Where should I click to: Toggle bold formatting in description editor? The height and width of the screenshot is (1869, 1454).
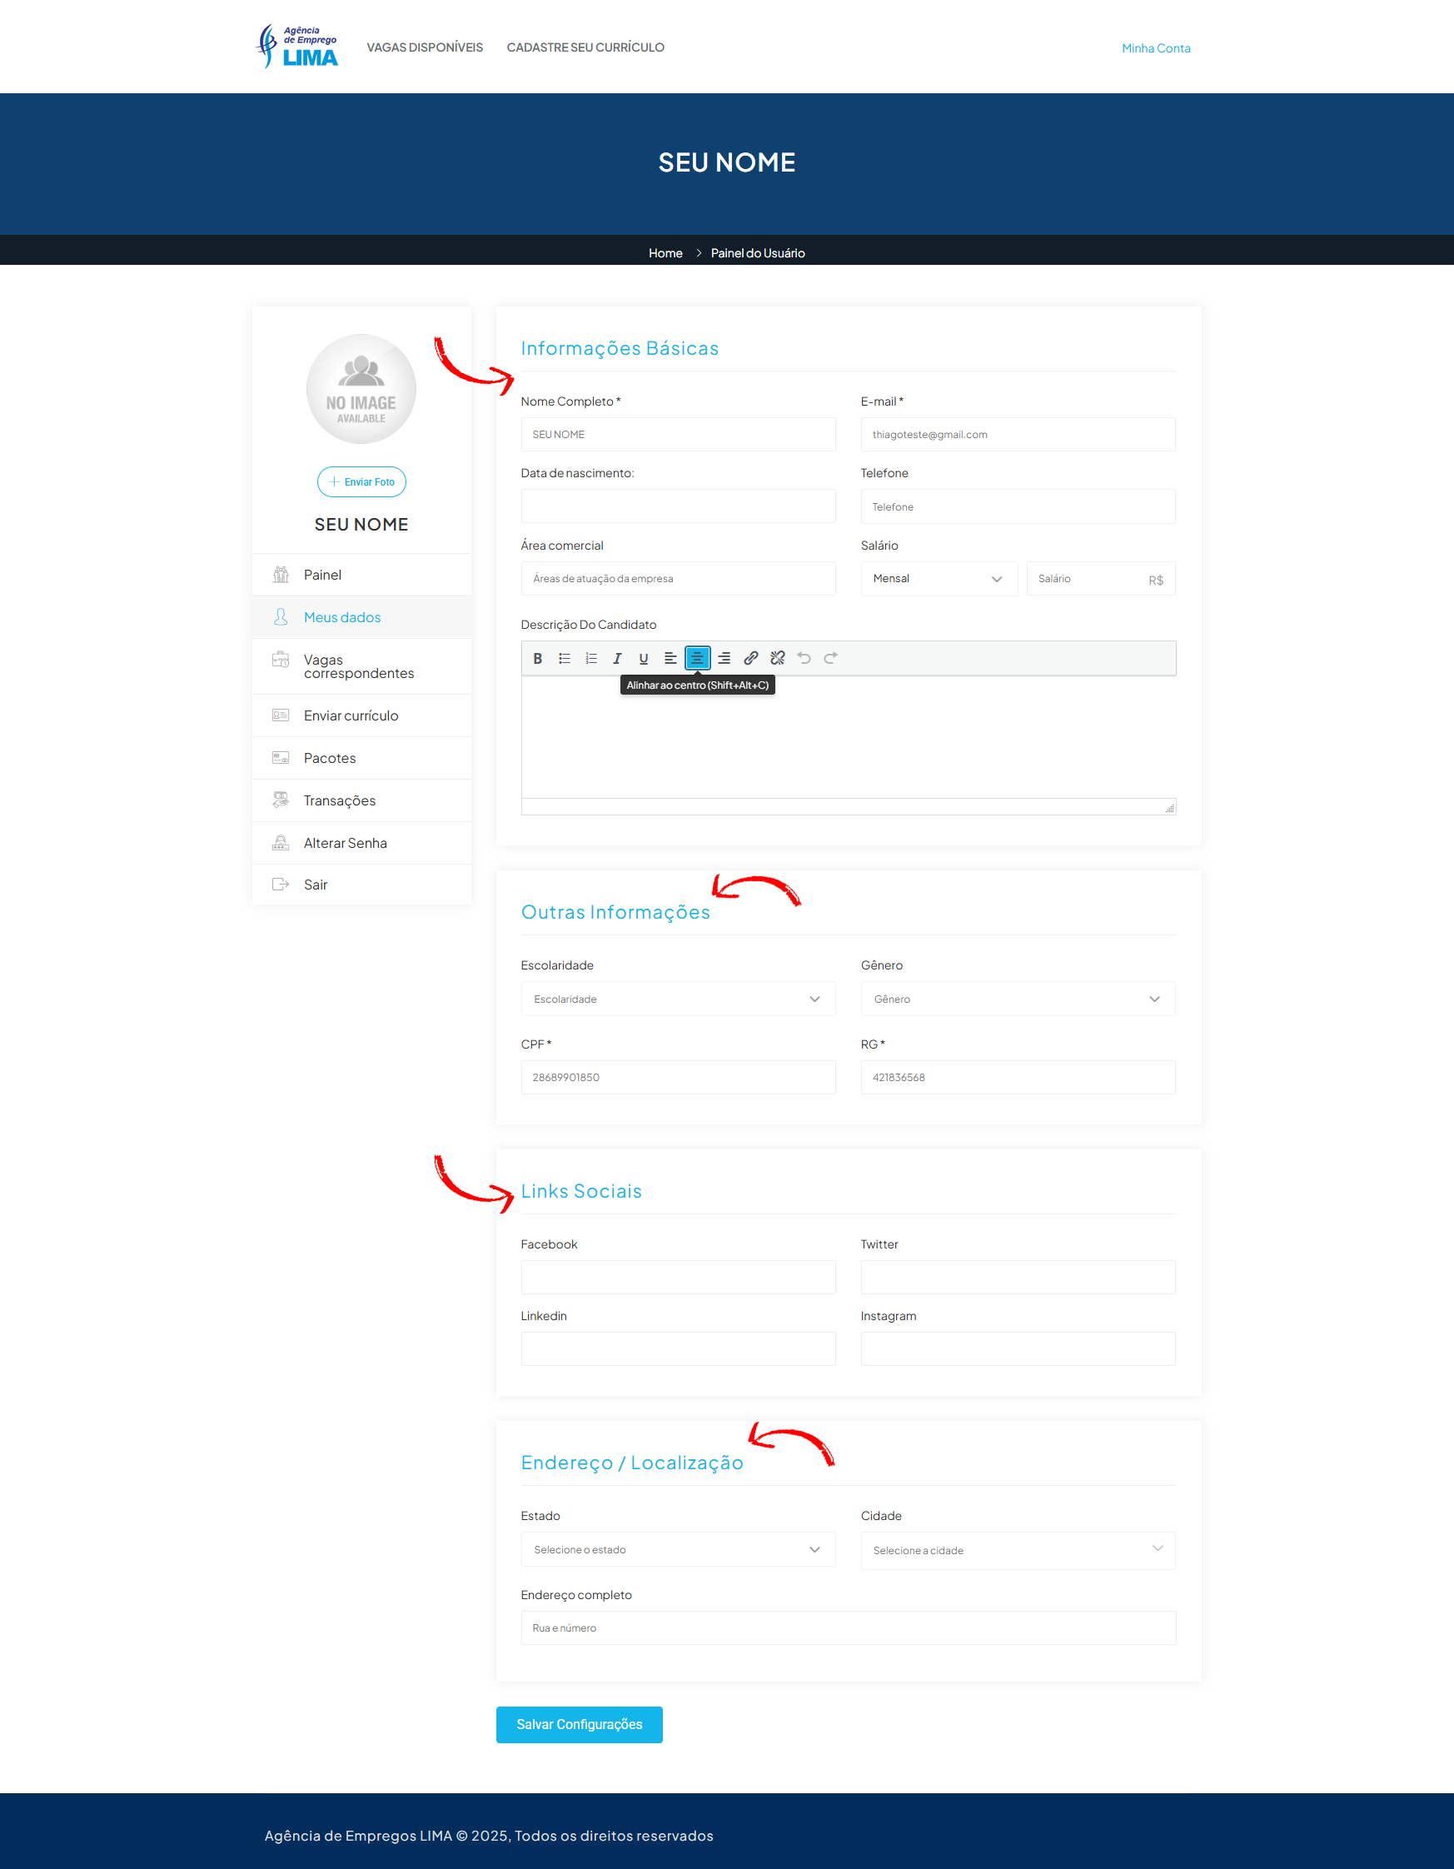click(537, 658)
